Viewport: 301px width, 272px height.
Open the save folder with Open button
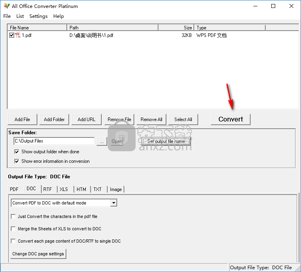tap(117, 141)
